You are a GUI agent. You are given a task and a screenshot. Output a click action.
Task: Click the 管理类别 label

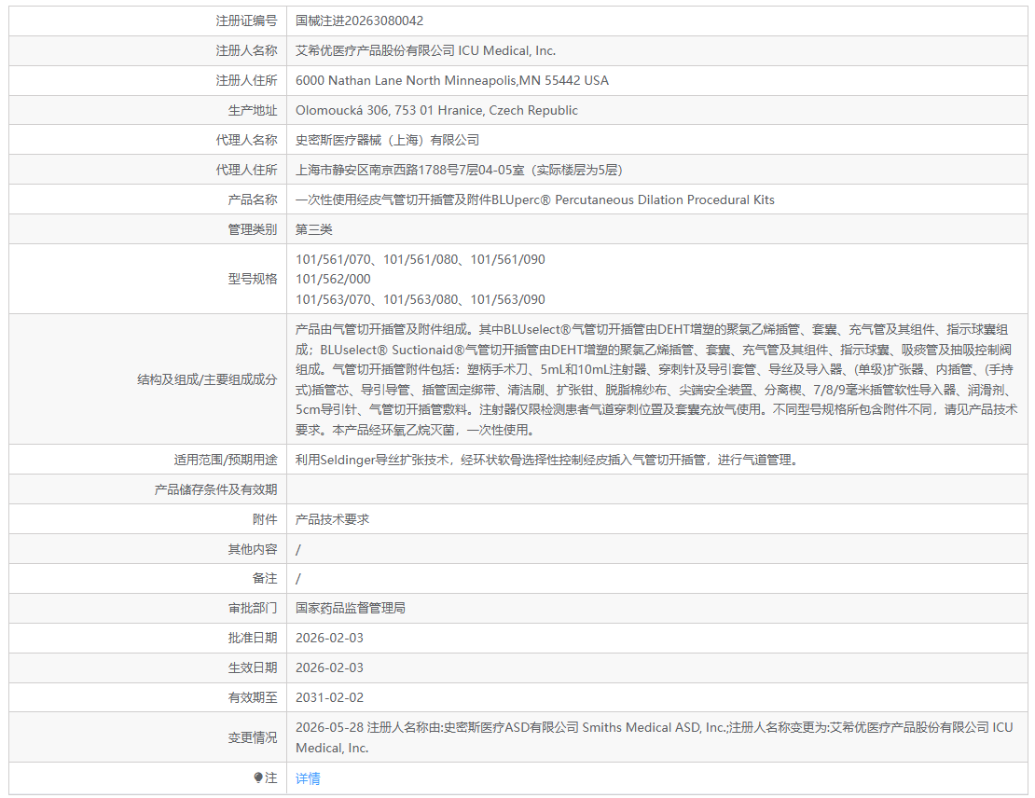pos(253,229)
